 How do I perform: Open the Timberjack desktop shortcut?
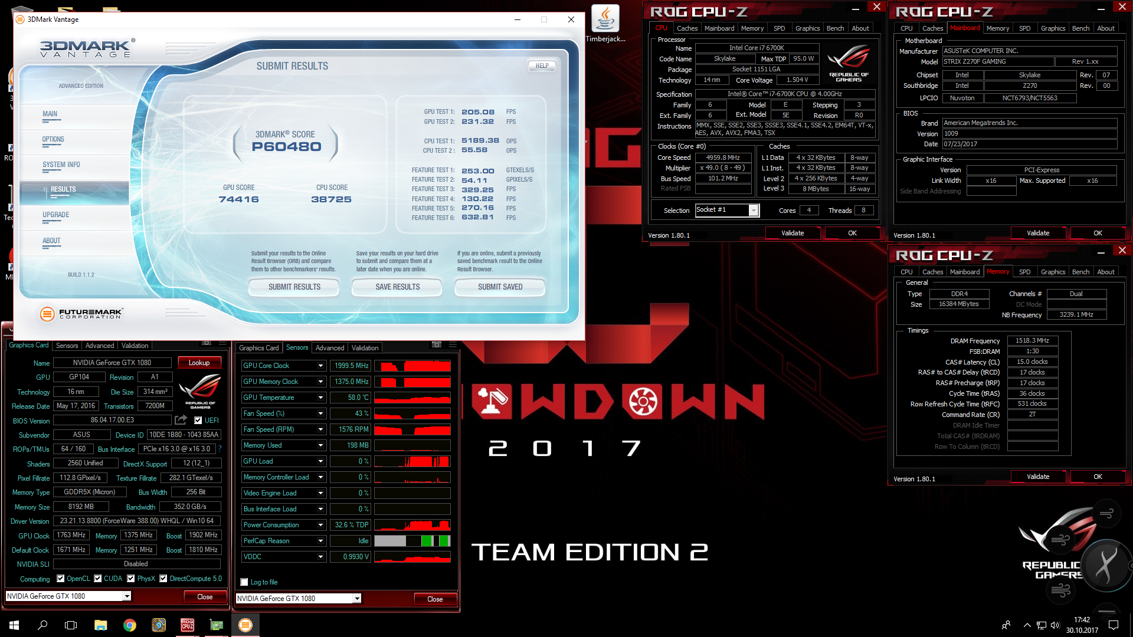point(605,24)
